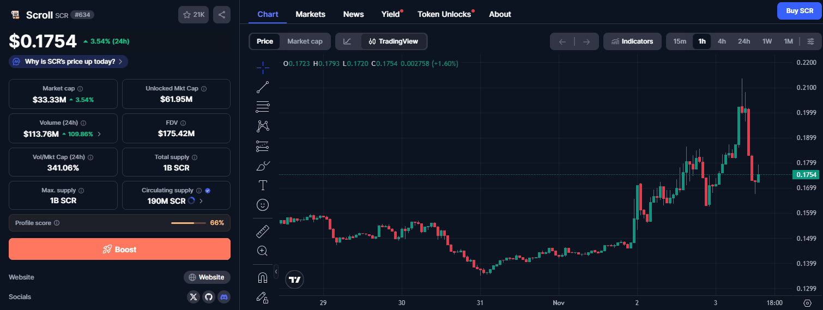823x310 pixels.
Task: Open the Markets tab
Action: coord(310,14)
